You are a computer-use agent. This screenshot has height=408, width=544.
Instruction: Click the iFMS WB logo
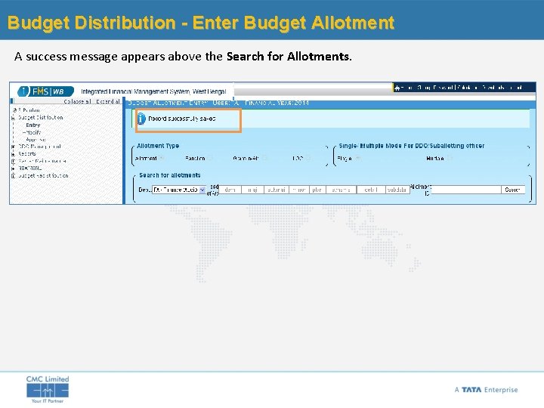pos(46,91)
